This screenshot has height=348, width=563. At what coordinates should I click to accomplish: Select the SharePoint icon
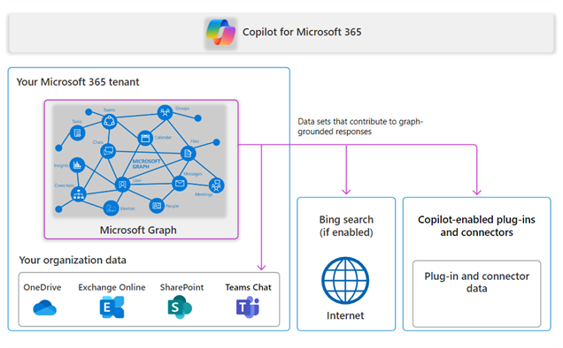[180, 307]
